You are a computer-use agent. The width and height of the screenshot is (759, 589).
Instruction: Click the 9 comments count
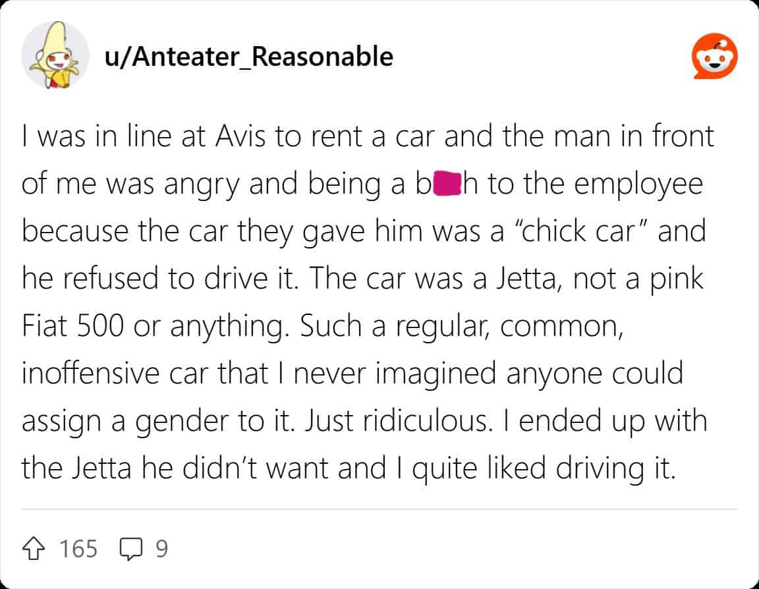[x=161, y=548]
